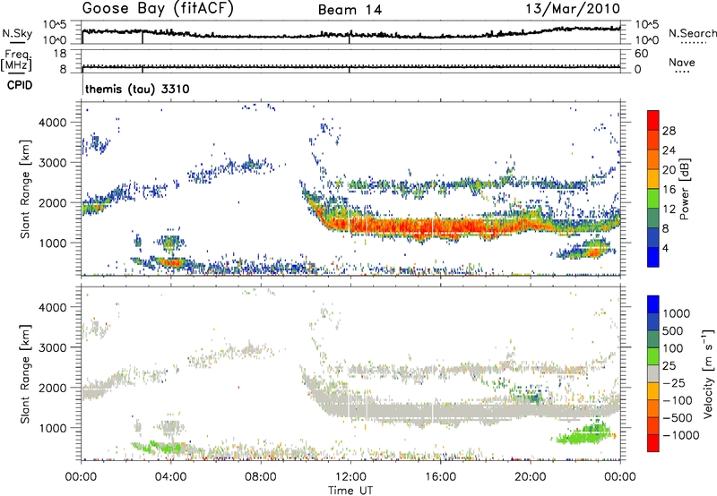Click the "3000" tick on velocity panel axis
The height and width of the screenshot is (496, 717).
click(x=53, y=347)
